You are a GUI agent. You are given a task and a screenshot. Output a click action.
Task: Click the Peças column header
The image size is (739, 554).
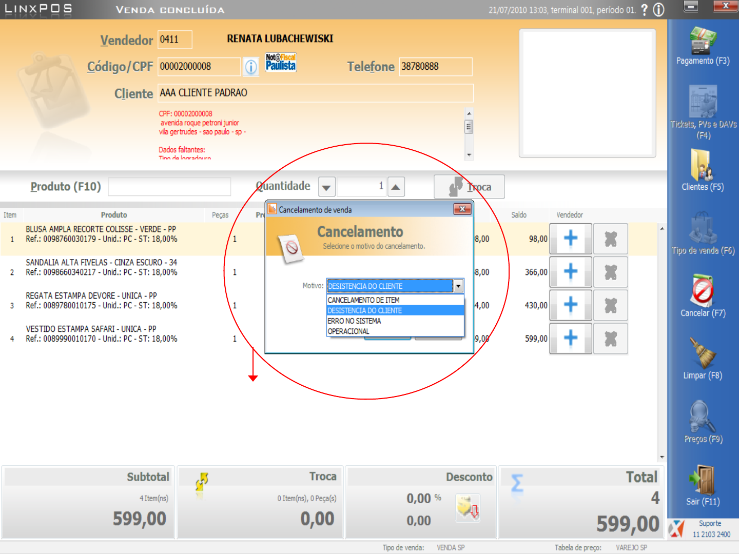point(220,215)
